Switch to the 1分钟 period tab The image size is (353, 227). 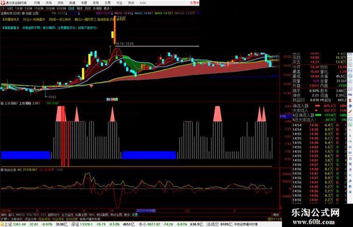pyautogui.click(x=19, y=8)
